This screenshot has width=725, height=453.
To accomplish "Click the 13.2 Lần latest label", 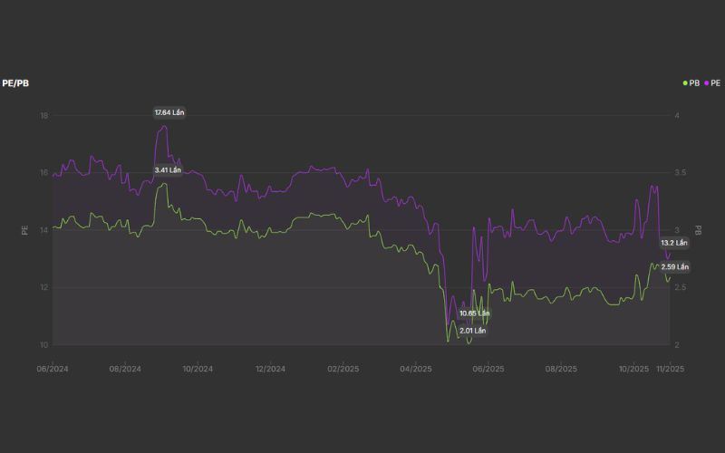I will [674, 243].
